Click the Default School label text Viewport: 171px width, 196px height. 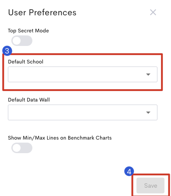[x=26, y=62]
